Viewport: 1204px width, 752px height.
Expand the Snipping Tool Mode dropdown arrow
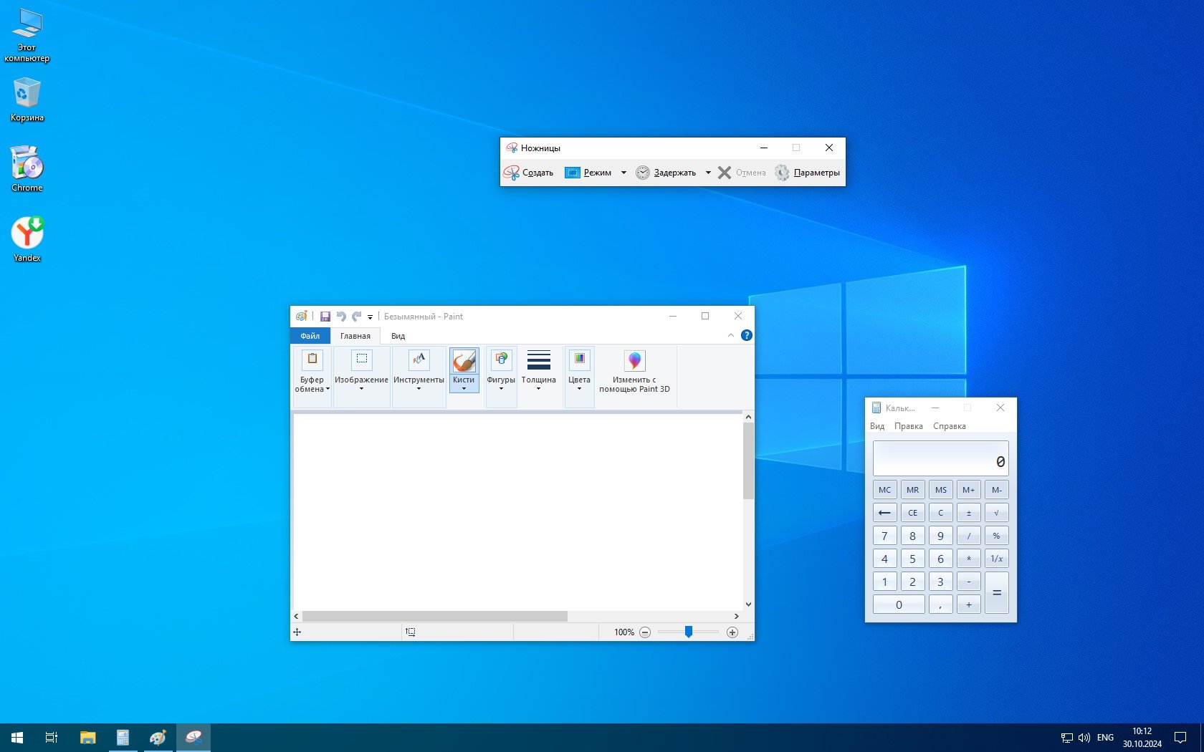(623, 173)
